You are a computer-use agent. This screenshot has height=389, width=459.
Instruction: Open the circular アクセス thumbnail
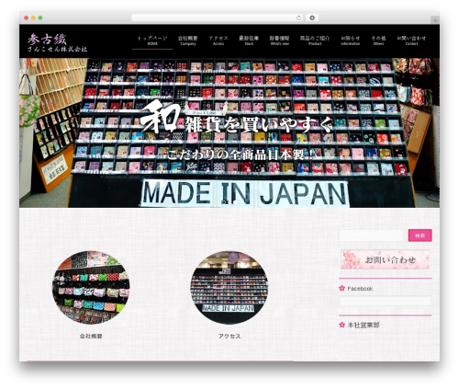(x=229, y=288)
